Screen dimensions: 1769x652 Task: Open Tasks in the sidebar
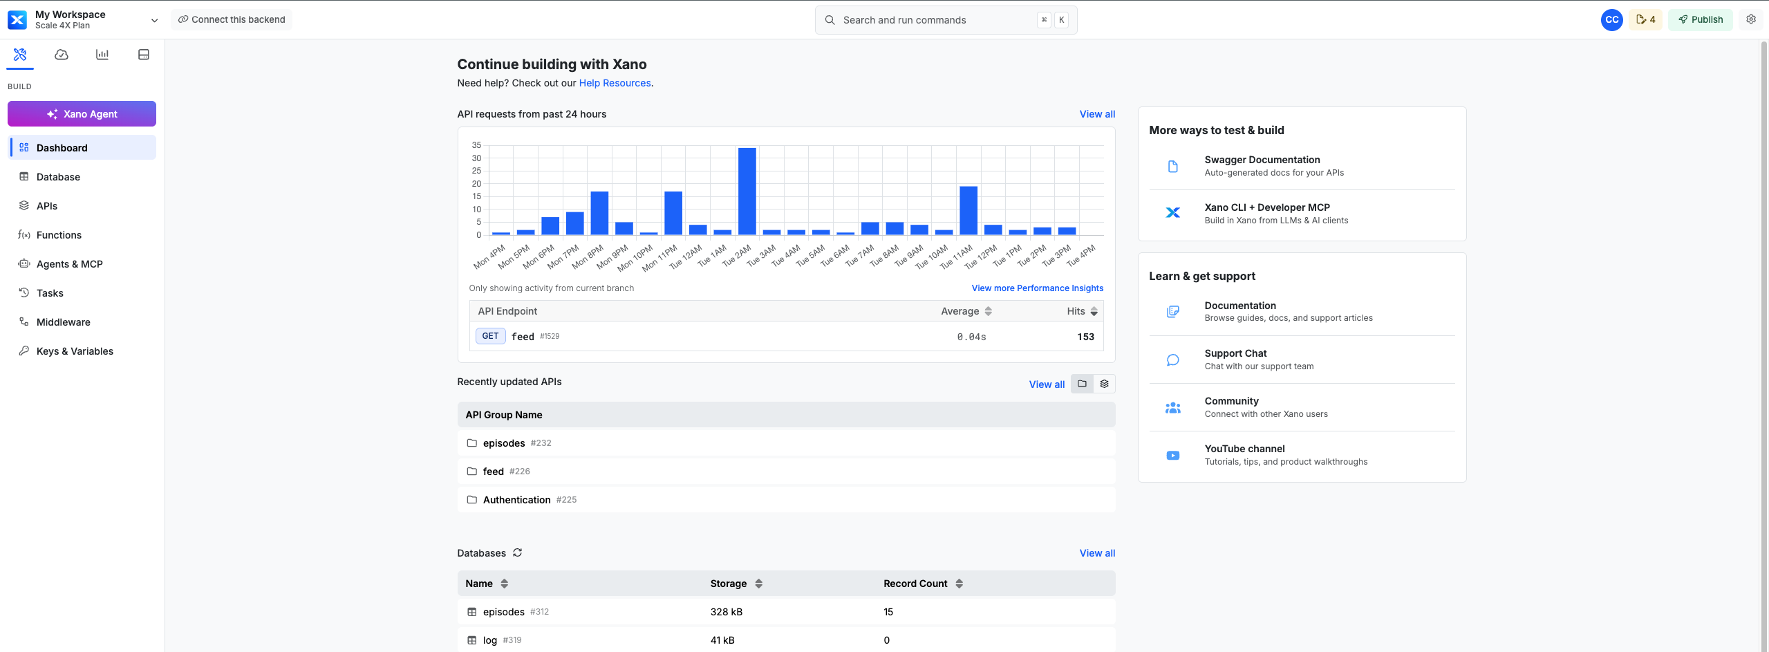(x=82, y=292)
